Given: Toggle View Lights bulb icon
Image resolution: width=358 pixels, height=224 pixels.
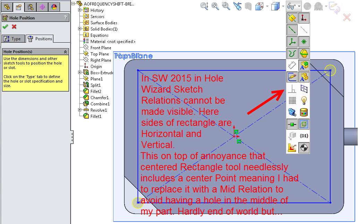Looking at the screenshot, I should pyautogui.click(x=304, y=100).
